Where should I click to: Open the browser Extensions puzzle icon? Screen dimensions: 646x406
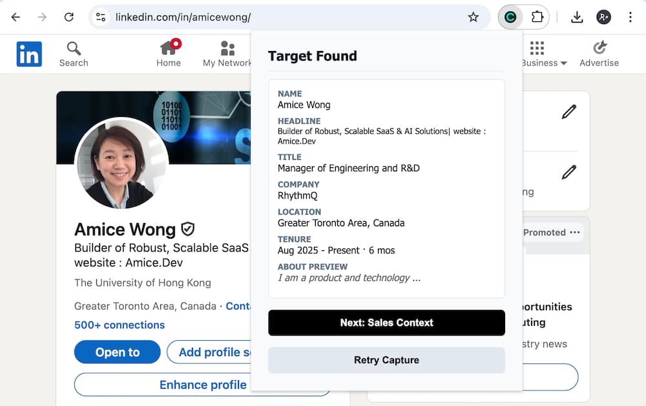tap(537, 17)
